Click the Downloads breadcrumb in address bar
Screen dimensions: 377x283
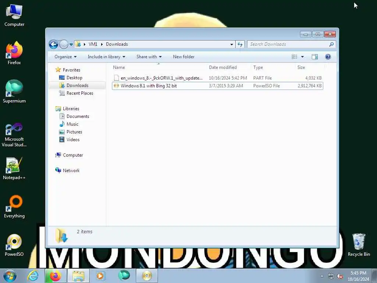pyautogui.click(x=117, y=44)
